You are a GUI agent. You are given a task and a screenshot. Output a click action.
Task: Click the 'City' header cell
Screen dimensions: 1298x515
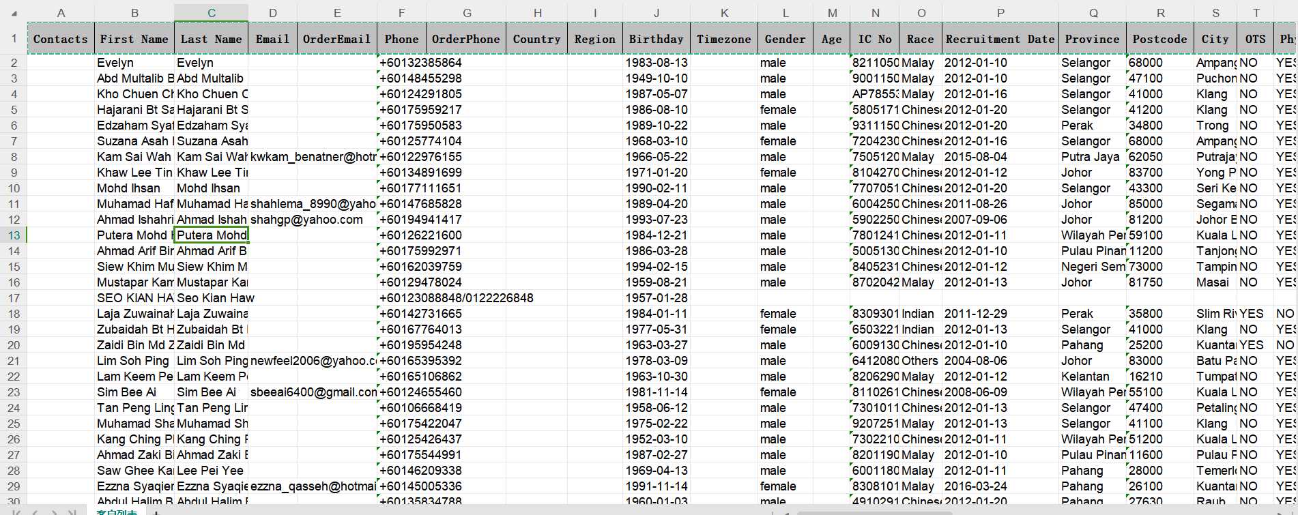[x=1215, y=39]
